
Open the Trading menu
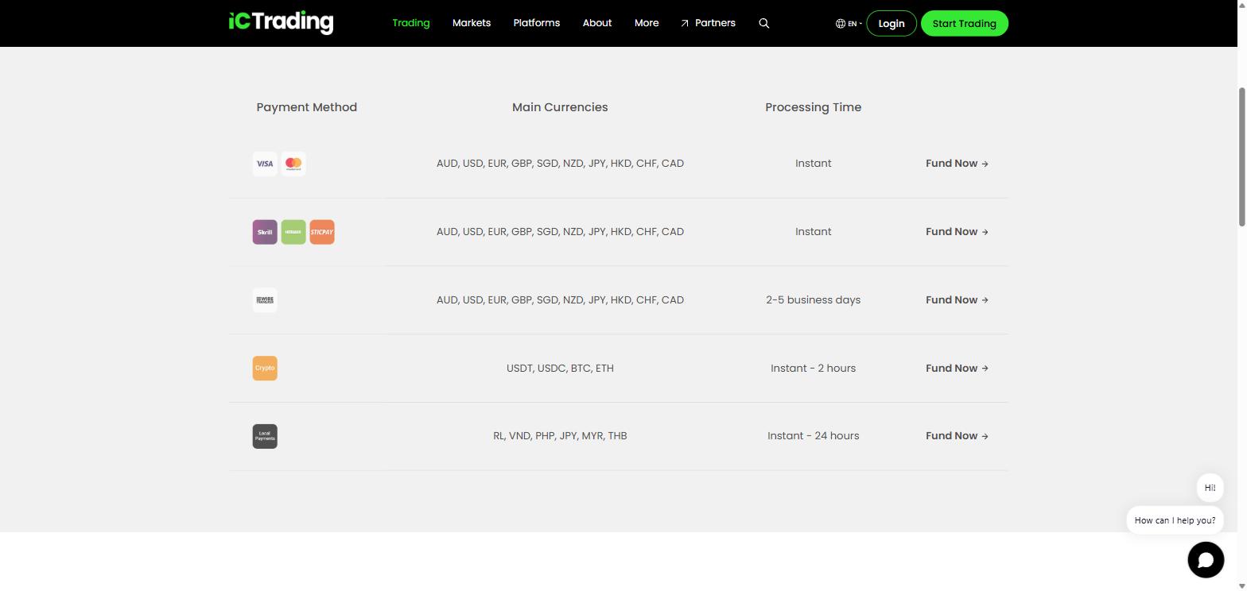[x=411, y=23]
